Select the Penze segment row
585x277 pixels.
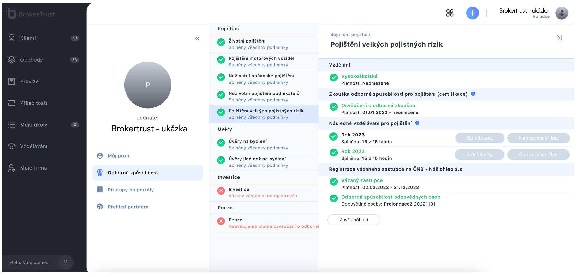coord(264,223)
